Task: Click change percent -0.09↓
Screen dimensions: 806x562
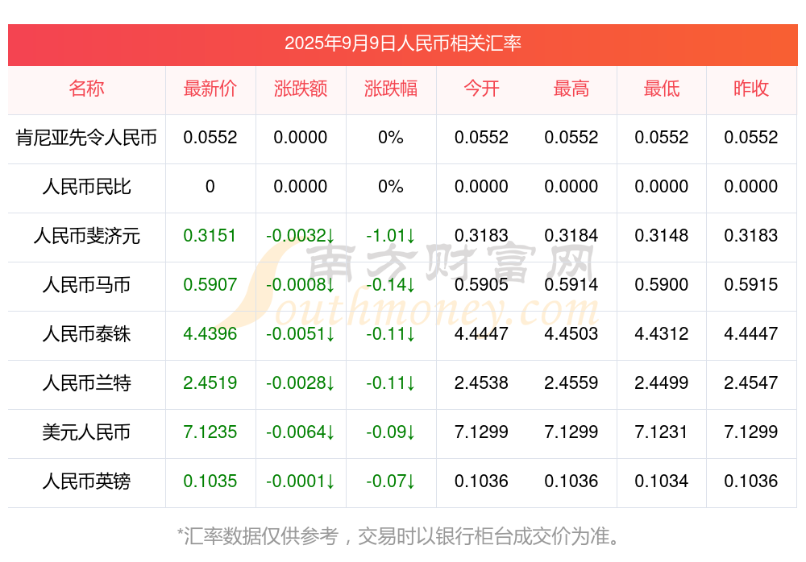Action: pos(391,432)
